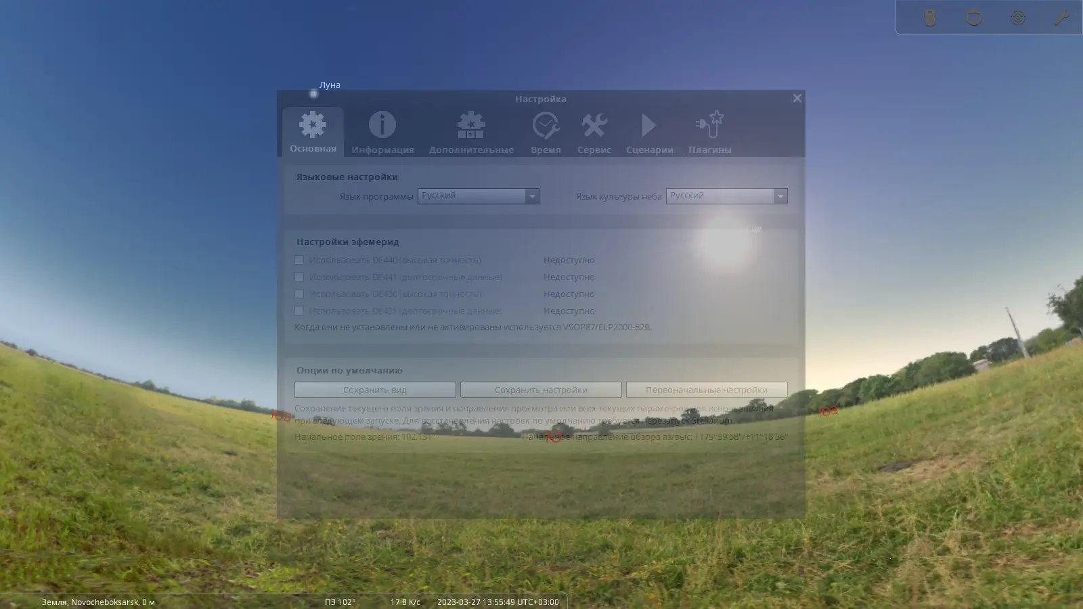Go to the Сценарии tab

click(650, 132)
